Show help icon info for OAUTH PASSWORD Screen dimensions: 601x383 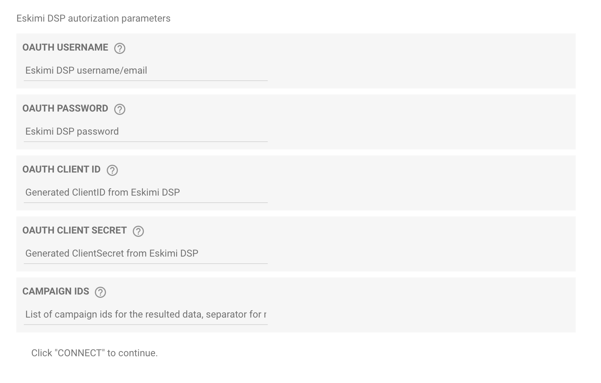pyautogui.click(x=119, y=109)
